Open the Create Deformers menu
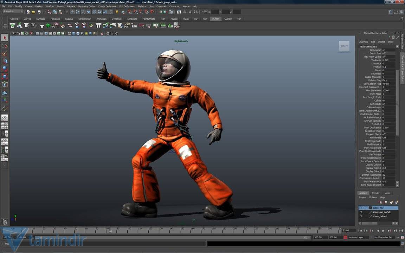The height and width of the screenshot is (253, 405). (107, 6)
